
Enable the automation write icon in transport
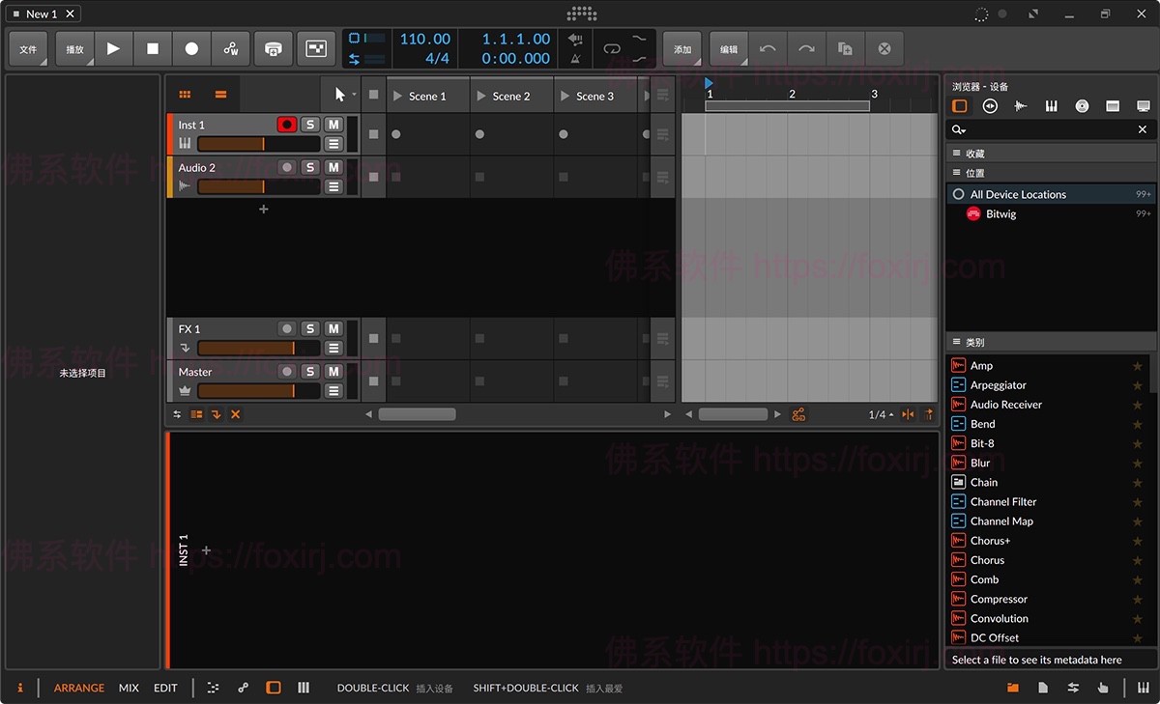click(229, 48)
